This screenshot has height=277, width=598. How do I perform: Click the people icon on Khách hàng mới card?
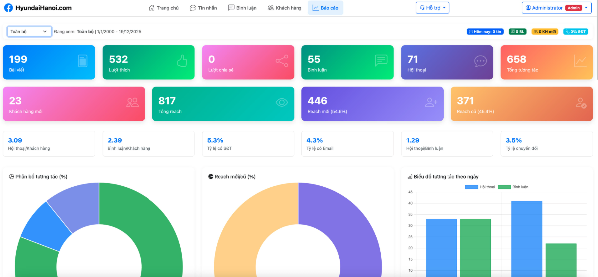[x=133, y=103]
